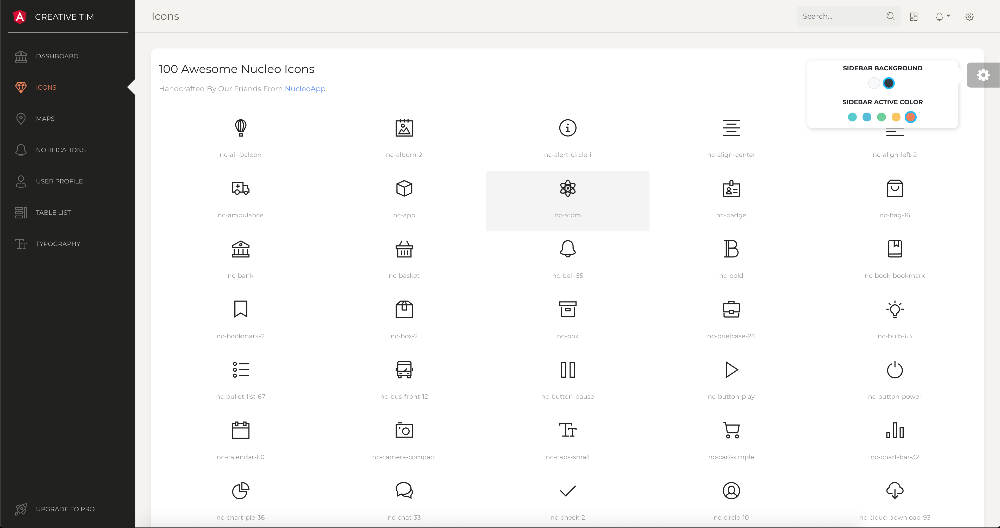
Task: Click the nc-air-baloon icon
Action: tap(241, 128)
